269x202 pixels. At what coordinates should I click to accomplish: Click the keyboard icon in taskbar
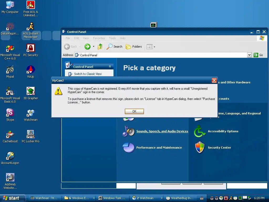(202, 198)
